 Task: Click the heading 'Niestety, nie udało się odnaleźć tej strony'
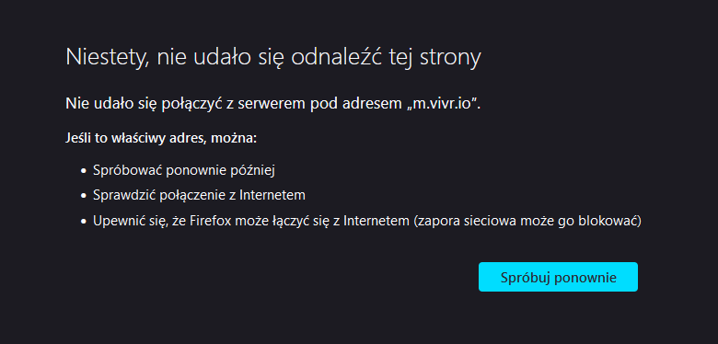coord(273,58)
